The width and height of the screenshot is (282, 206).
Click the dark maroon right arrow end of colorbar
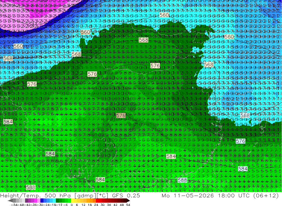pyautogui.click(x=128, y=200)
